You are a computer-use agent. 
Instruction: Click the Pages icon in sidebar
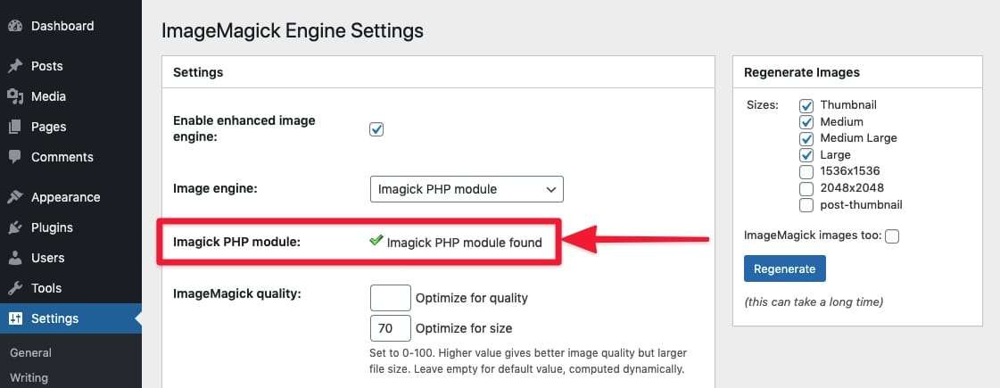tap(15, 127)
